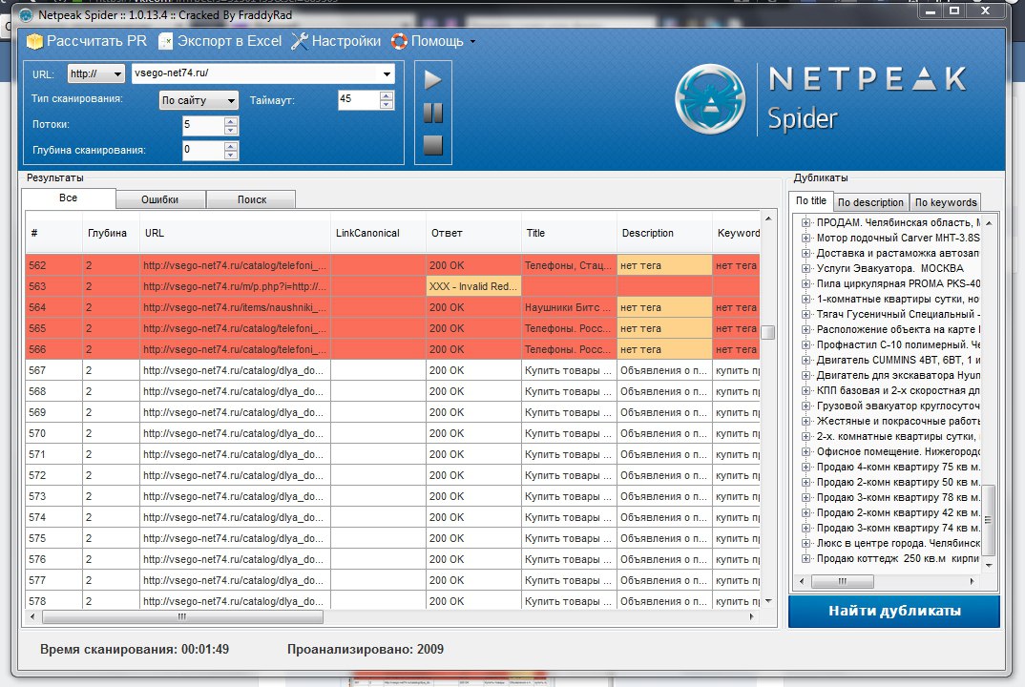Select the По description duplicates tab
This screenshot has width=1025, height=687.
[870, 202]
